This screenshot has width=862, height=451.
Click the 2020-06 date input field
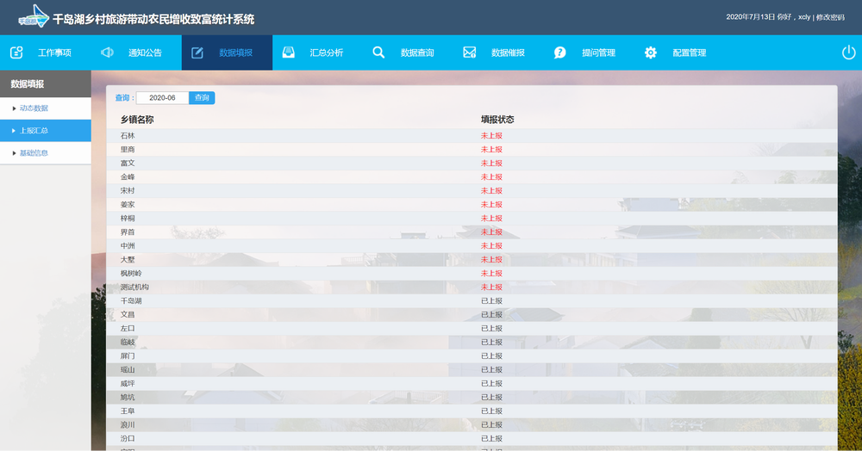pyautogui.click(x=162, y=98)
